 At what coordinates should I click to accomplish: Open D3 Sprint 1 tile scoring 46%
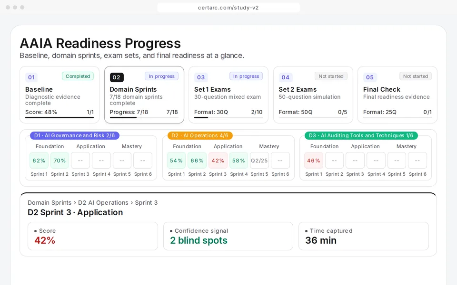pyautogui.click(x=314, y=161)
